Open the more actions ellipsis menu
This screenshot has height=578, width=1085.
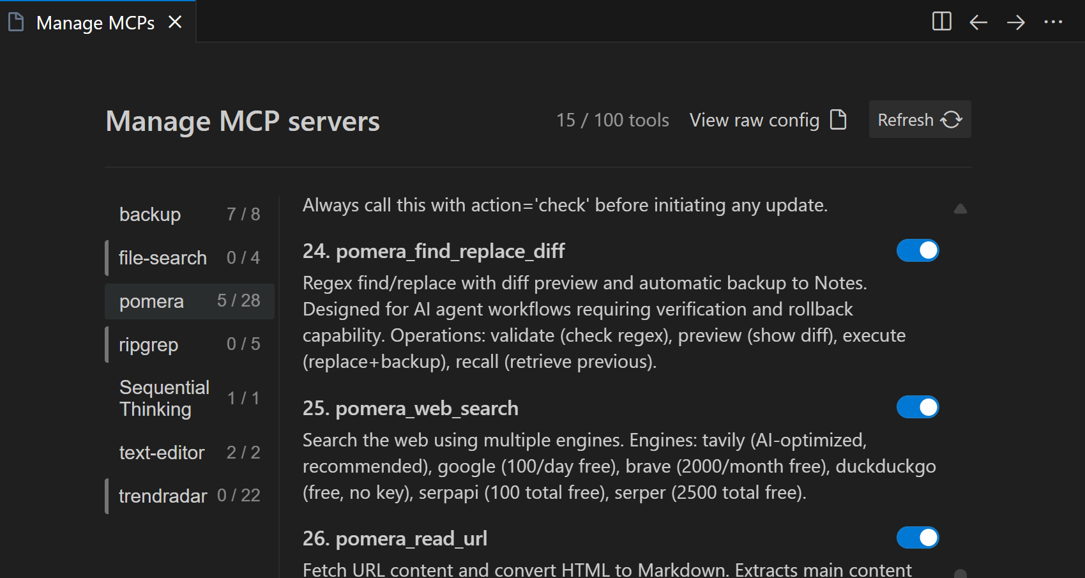1053,22
